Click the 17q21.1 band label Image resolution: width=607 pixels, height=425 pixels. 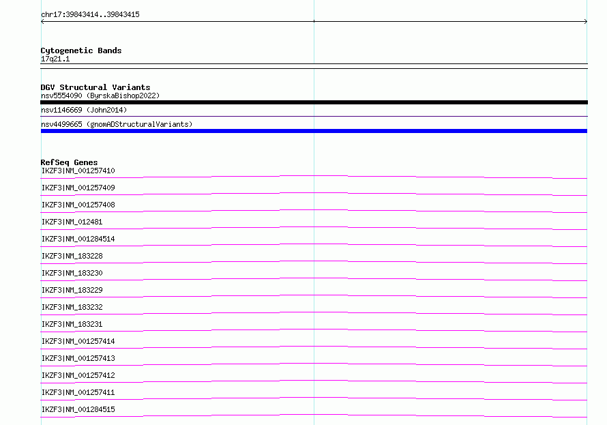55,59
